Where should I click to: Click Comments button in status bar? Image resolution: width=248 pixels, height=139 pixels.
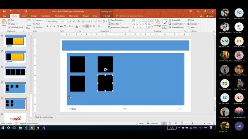(x=152, y=124)
